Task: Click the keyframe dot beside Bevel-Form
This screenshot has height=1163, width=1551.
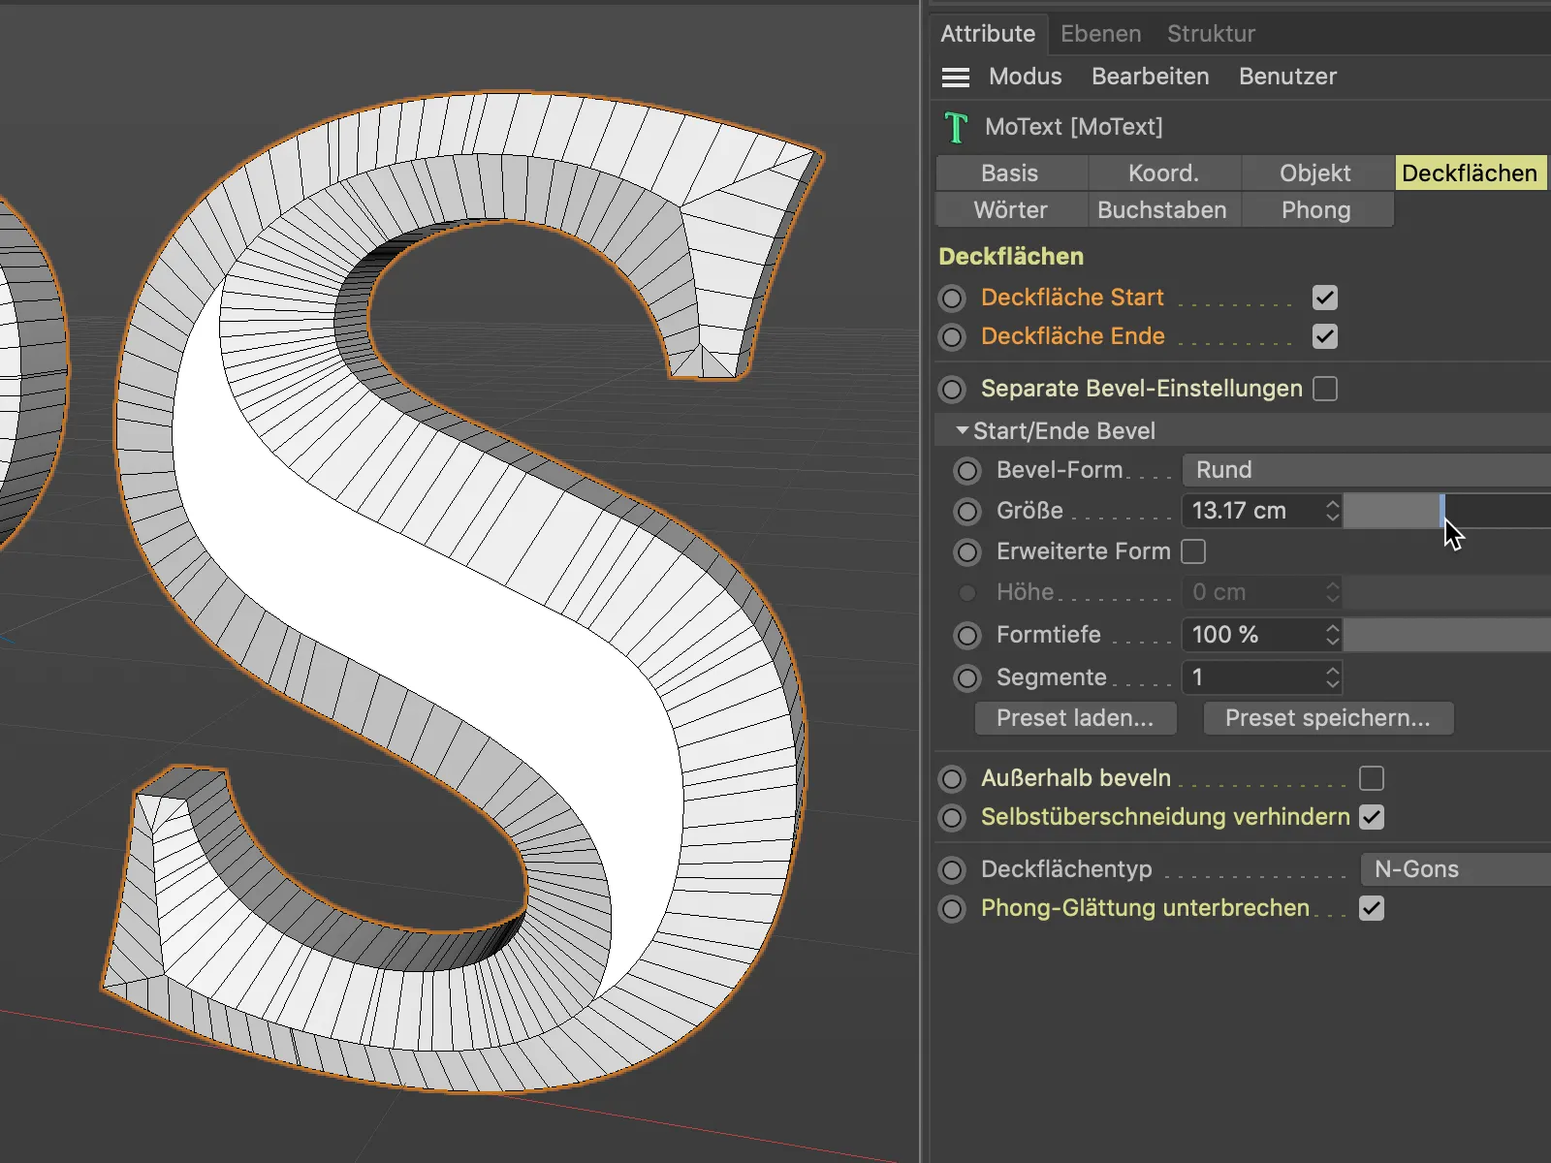Action: tap(967, 471)
